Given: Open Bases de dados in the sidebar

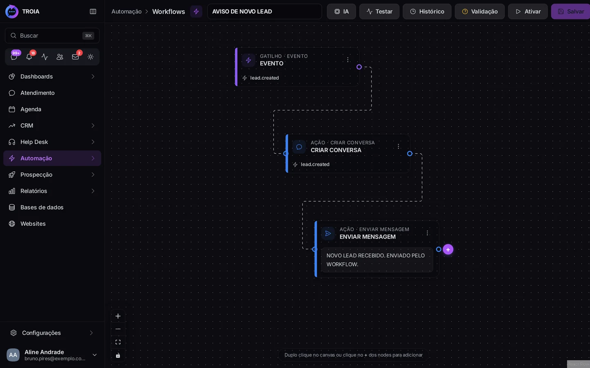Looking at the screenshot, I should [52, 207].
